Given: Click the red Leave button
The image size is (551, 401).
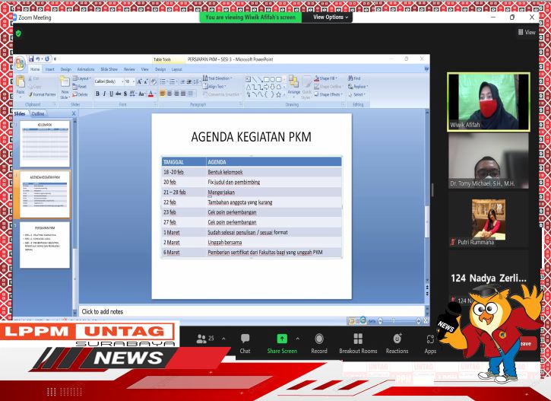Looking at the screenshot, I should click(x=527, y=344).
